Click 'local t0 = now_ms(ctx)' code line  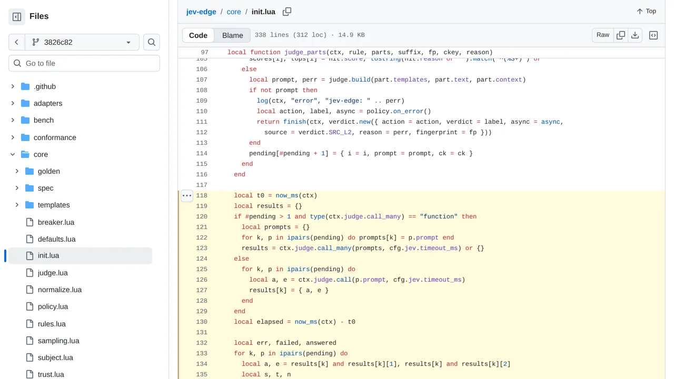276,195
